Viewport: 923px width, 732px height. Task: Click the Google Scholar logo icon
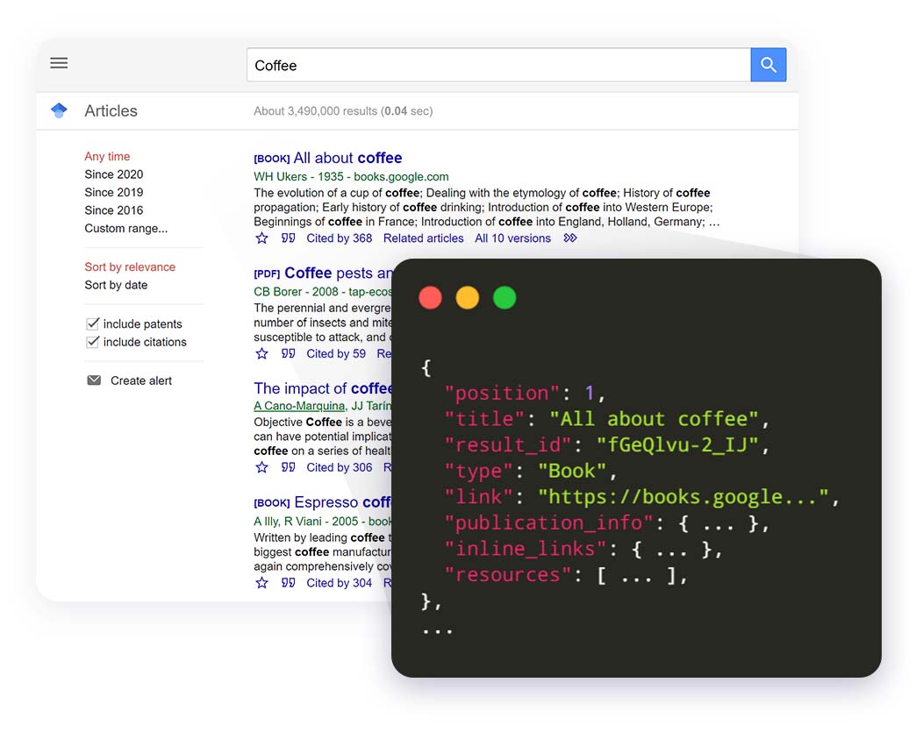[59, 110]
